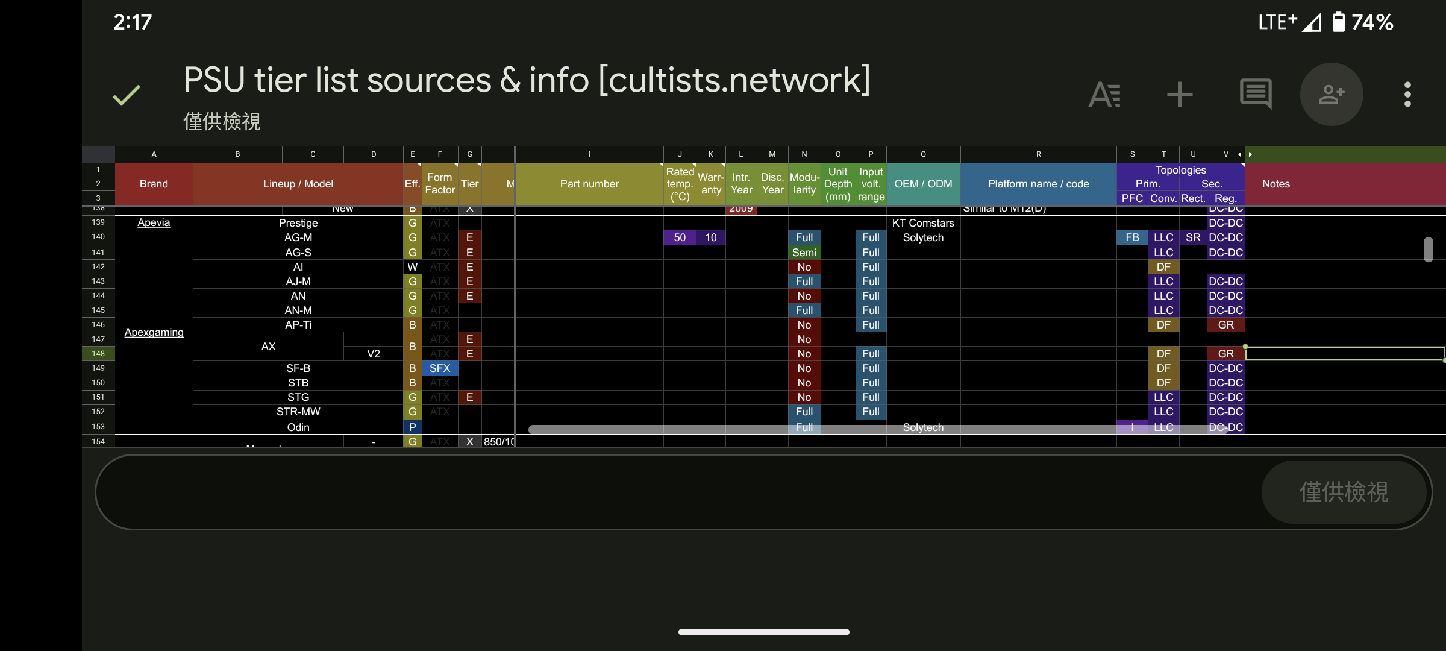Image resolution: width=1446 pixels, height=651 pixels.
Task: Select the AJ-M model cell
Action: [298, 281]
